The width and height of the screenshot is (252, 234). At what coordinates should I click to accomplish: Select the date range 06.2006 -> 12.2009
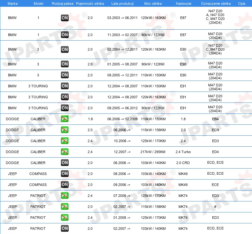[122, 119]
